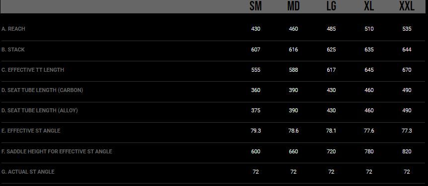
Task: Select the E. EFFECTIVE ST ANGLE label
Action: (x=31, y=131)
